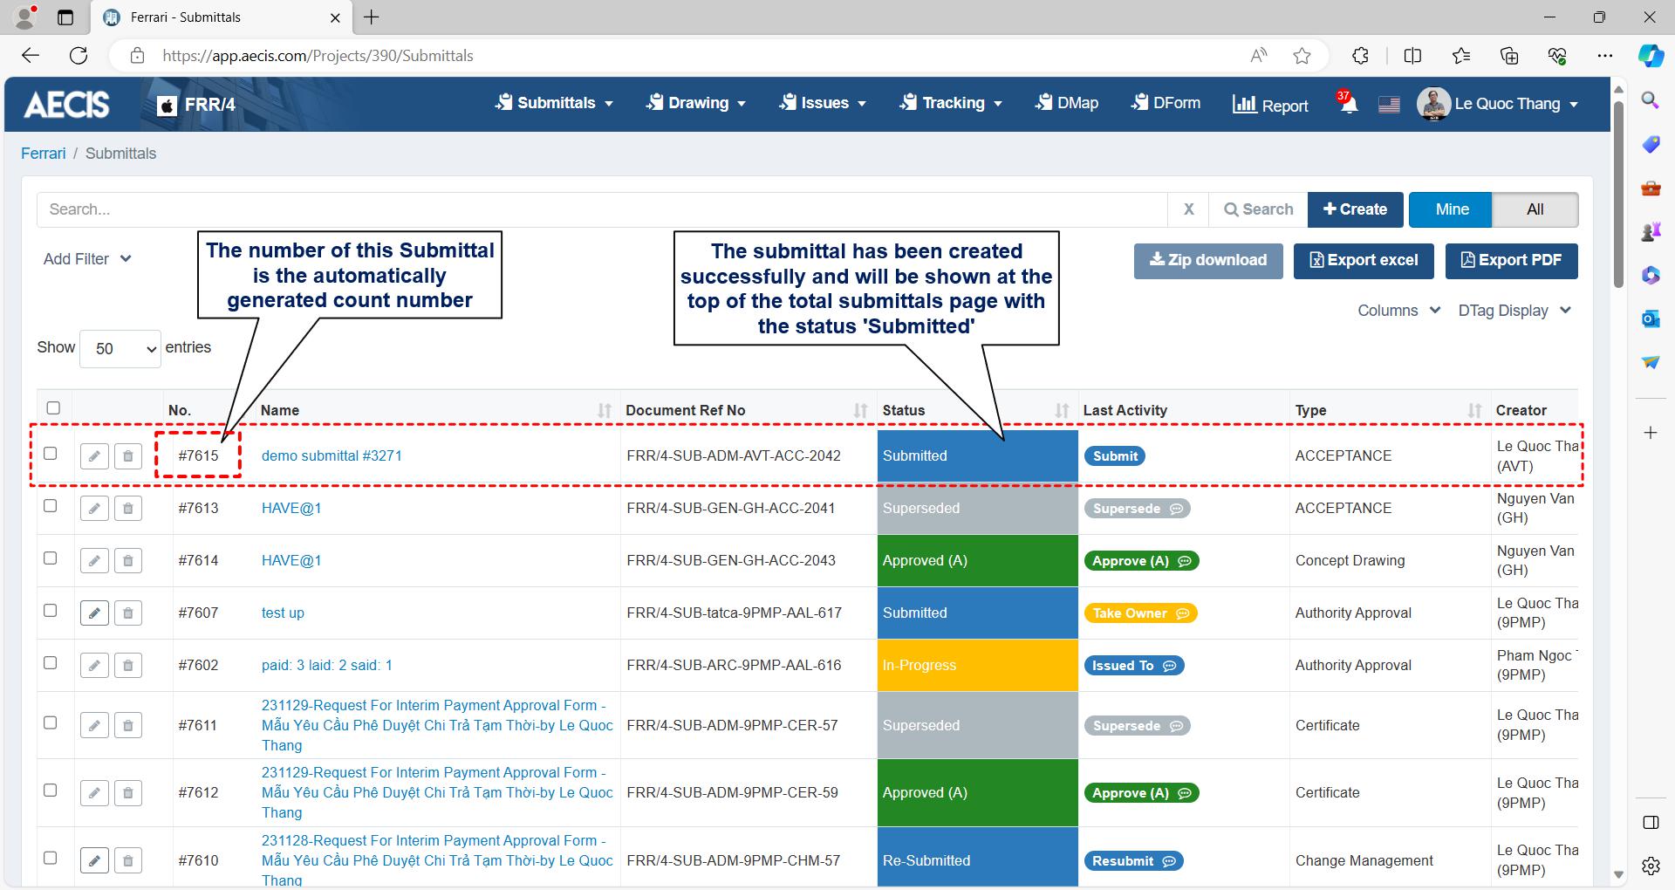Edit the demo submittal #3271 row
Image resolution: width=1675 pixels, height=890 pixels.
coord(94,455)
